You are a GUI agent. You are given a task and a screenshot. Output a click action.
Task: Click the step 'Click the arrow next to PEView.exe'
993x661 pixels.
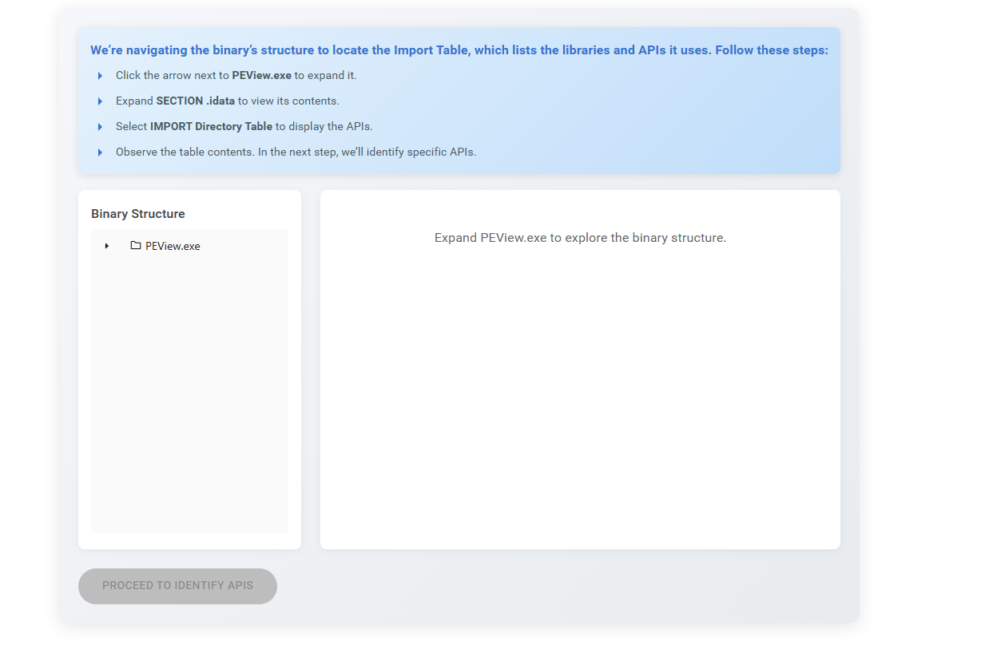click(236, 76)
